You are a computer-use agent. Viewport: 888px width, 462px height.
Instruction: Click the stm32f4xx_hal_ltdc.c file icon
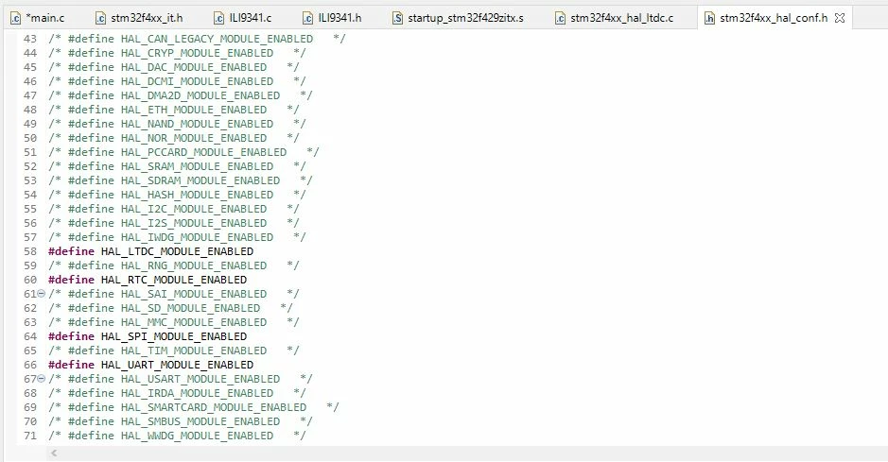coord(560,18)
